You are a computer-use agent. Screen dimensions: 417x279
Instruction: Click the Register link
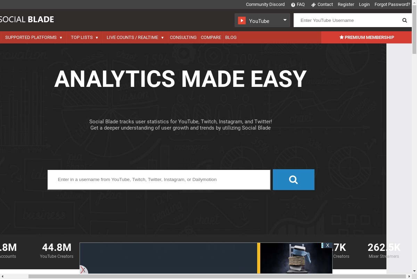click(346, 5)
